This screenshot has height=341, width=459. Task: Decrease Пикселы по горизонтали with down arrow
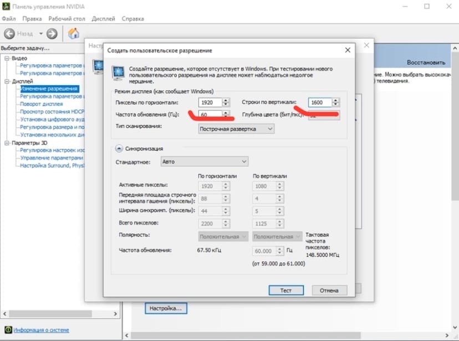226,105
